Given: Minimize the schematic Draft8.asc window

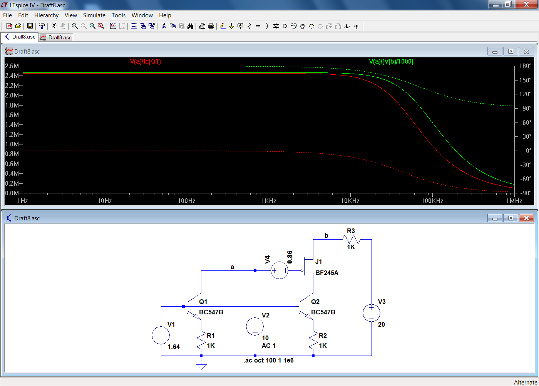Looking at the screenshot, I should [495, 218].
